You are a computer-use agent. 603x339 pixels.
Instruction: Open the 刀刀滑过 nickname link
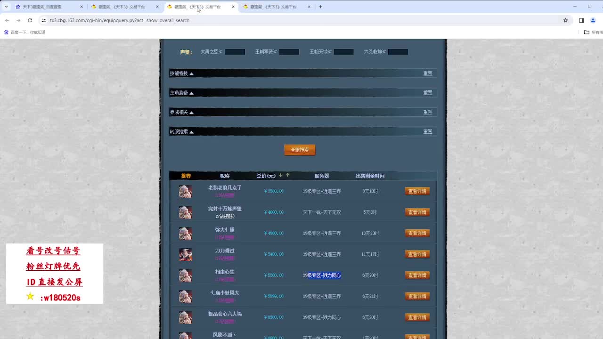[x=225, y=250]
